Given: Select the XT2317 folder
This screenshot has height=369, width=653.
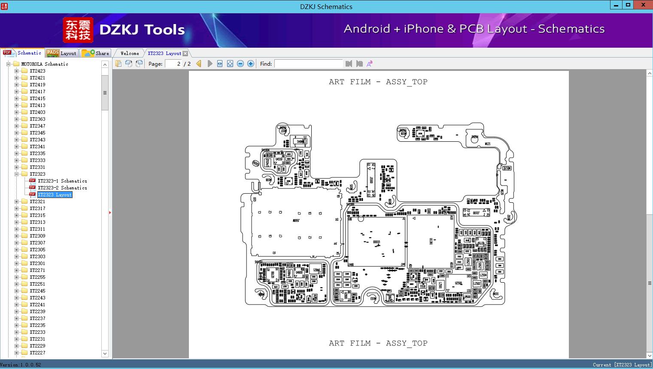Looking at the screenshot, I should pos(37,208).
